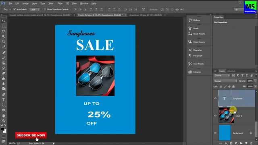Screen dimensions: 258x145
Task: Open the Image menu
Action: click(x=25, y=3)
